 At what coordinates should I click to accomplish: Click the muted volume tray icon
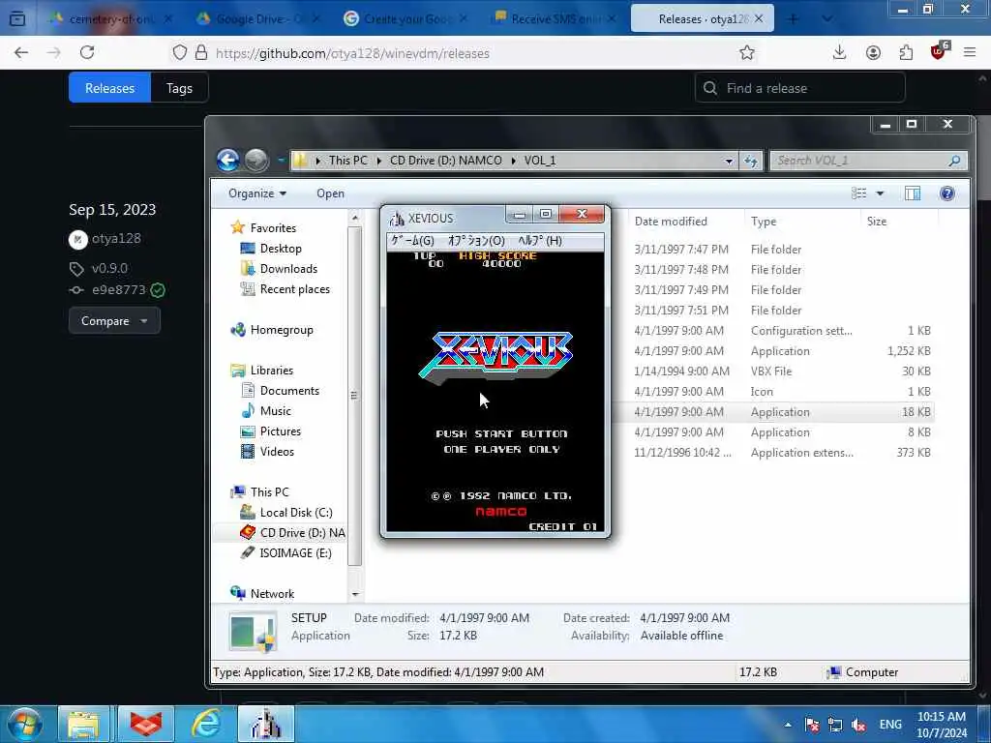859,725
